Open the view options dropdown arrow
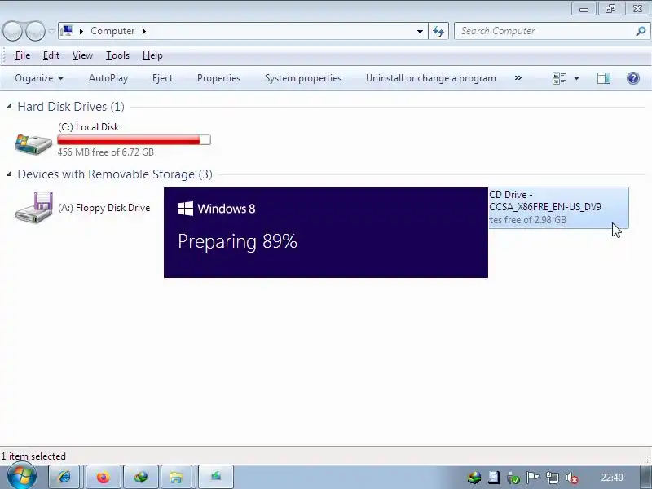This screenshot has height=489, width=652. (576, 78)
